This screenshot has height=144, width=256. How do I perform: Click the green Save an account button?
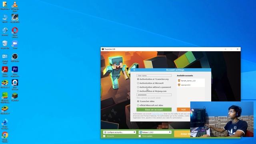(154, 110)
